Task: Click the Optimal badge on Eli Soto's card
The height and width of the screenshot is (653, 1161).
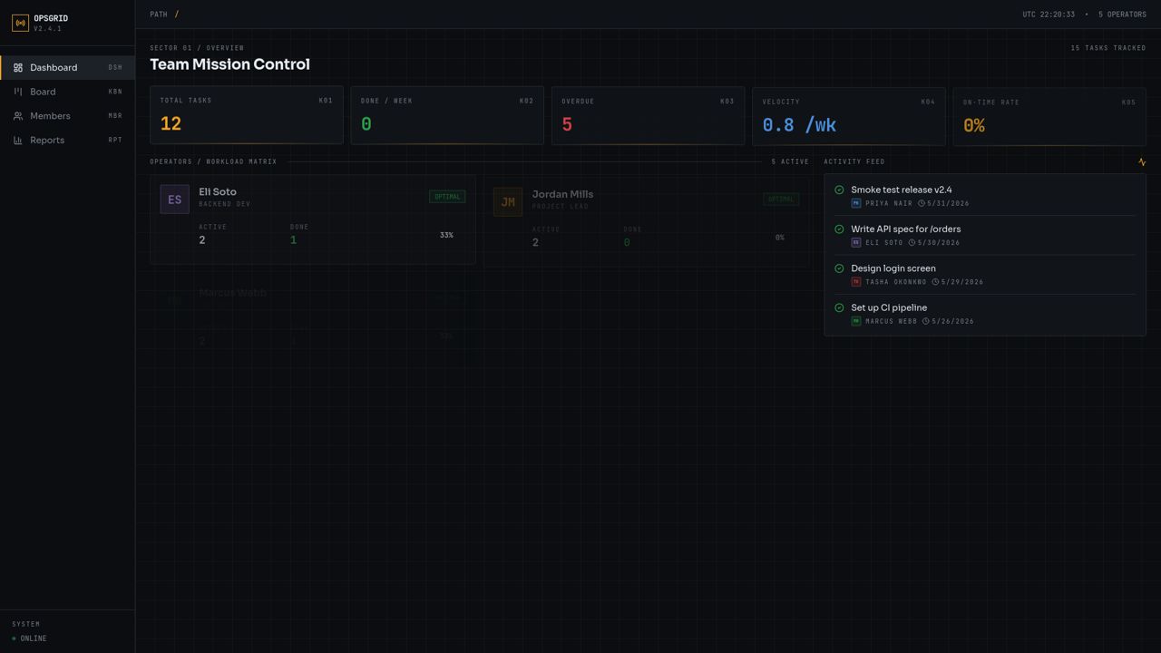Action: [x=447, y=197]
